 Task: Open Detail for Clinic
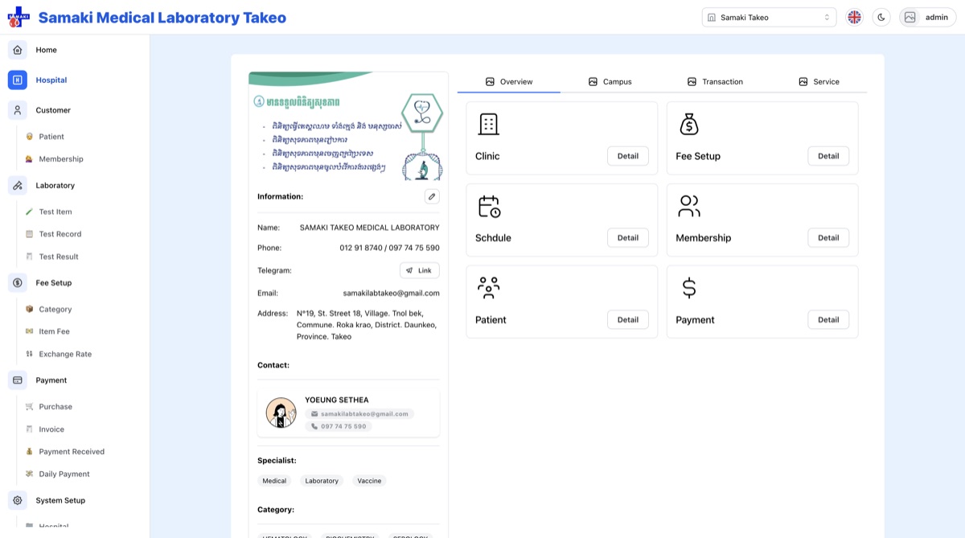[x=628, y=156]
